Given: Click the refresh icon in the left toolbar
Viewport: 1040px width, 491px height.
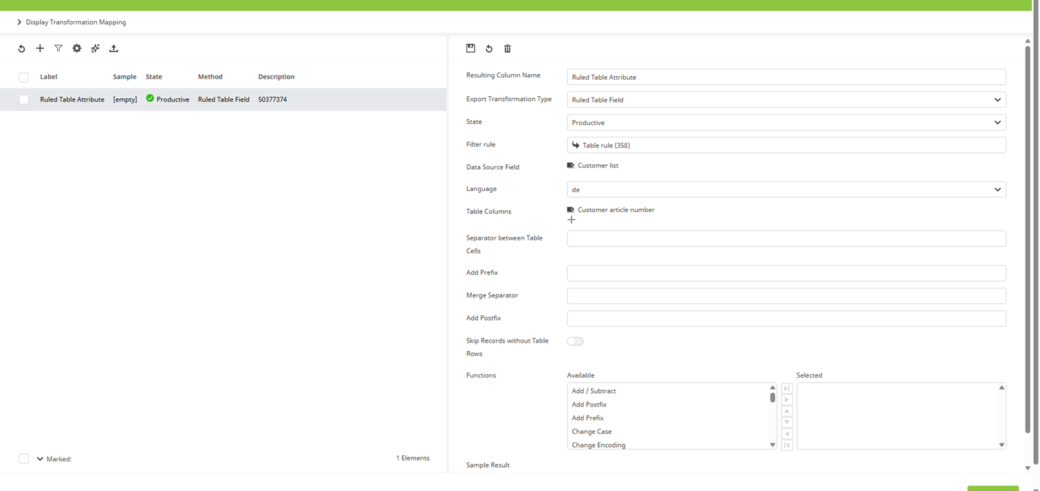Looking at the screenshot, I should [x=21, y=48].
